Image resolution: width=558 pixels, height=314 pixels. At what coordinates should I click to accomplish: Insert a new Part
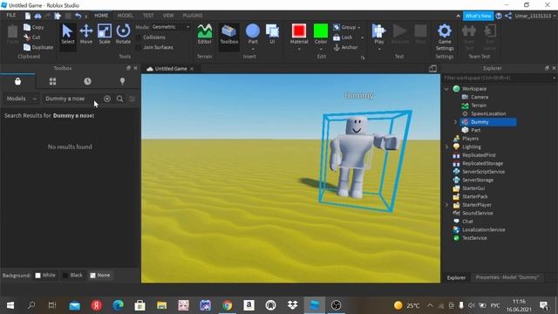click(x=253, y=31)
